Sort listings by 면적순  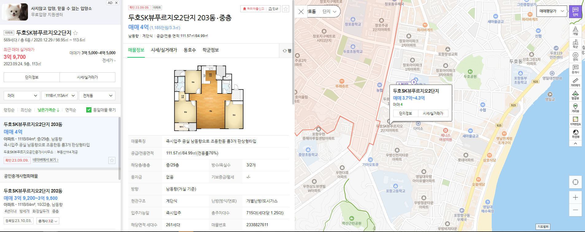coord(71,110)
